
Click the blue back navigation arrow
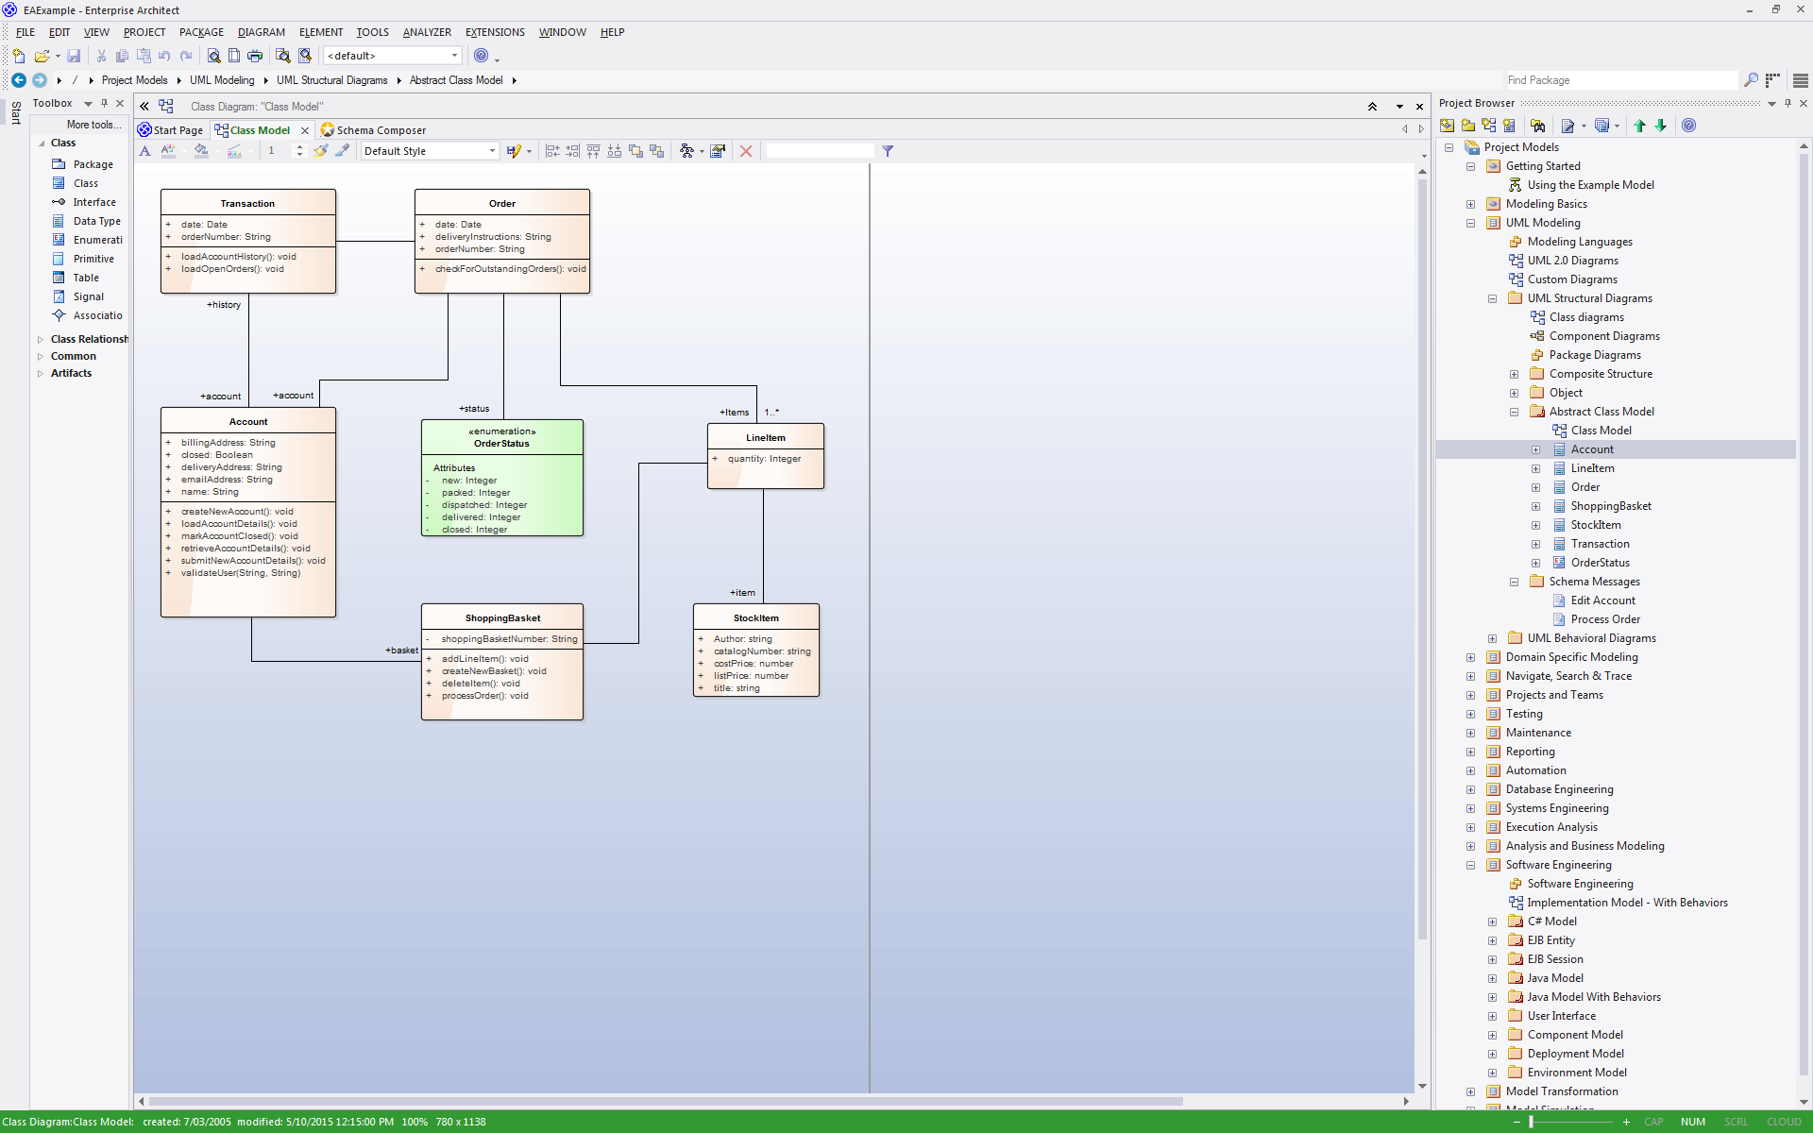pos(18,80)
